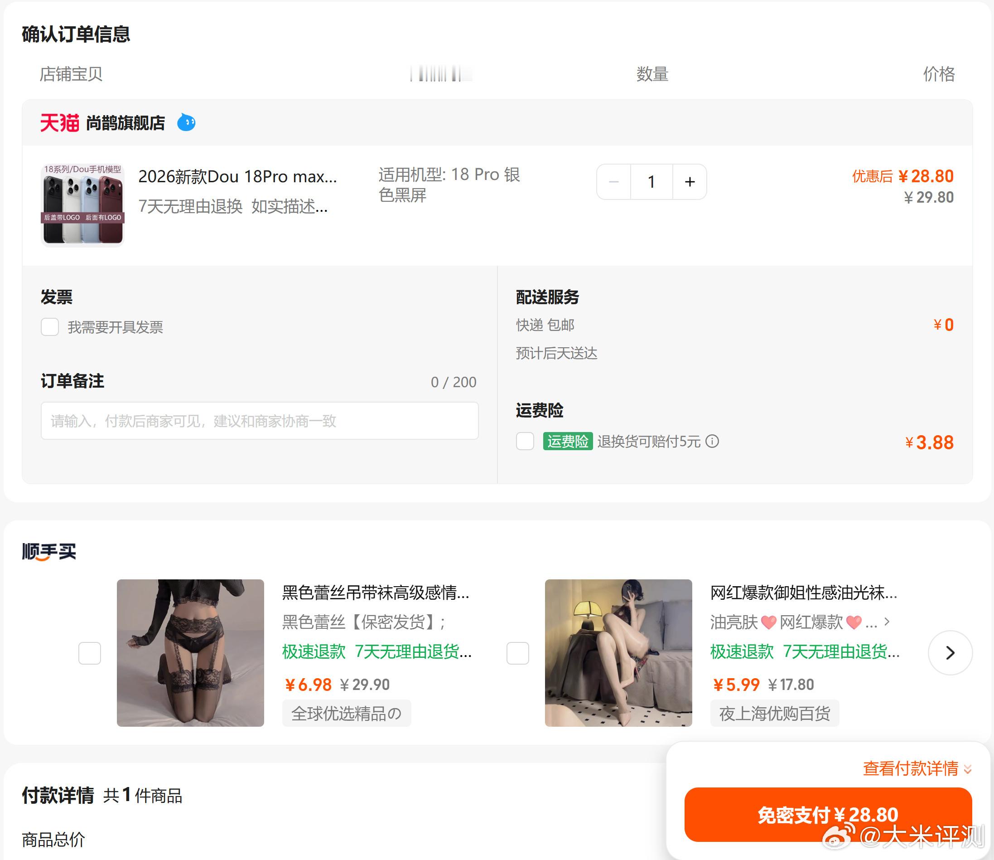Click the 夜上海优购百货 shop tag
Viewport: 994px width, 860px height.
pos(774,713)
